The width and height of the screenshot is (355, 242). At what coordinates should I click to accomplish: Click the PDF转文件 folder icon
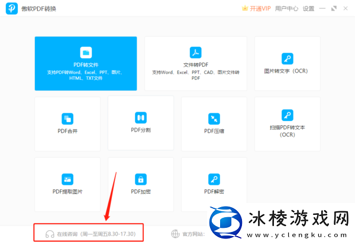click(x=86, y=53)
